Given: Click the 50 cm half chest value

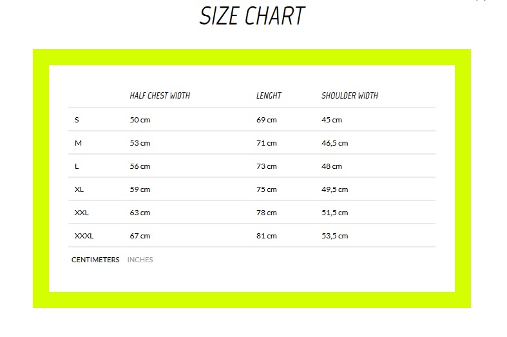Looking at the screenshot, I should pos(140,120).
